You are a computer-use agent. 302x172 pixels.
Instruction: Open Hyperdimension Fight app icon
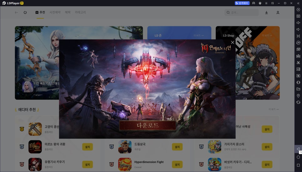125,164
